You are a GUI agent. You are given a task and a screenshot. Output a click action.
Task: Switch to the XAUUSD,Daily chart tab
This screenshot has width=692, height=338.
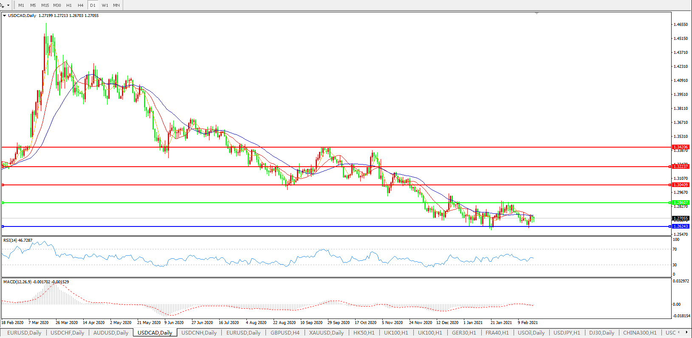pyautogui.click(x=326, y=333)
